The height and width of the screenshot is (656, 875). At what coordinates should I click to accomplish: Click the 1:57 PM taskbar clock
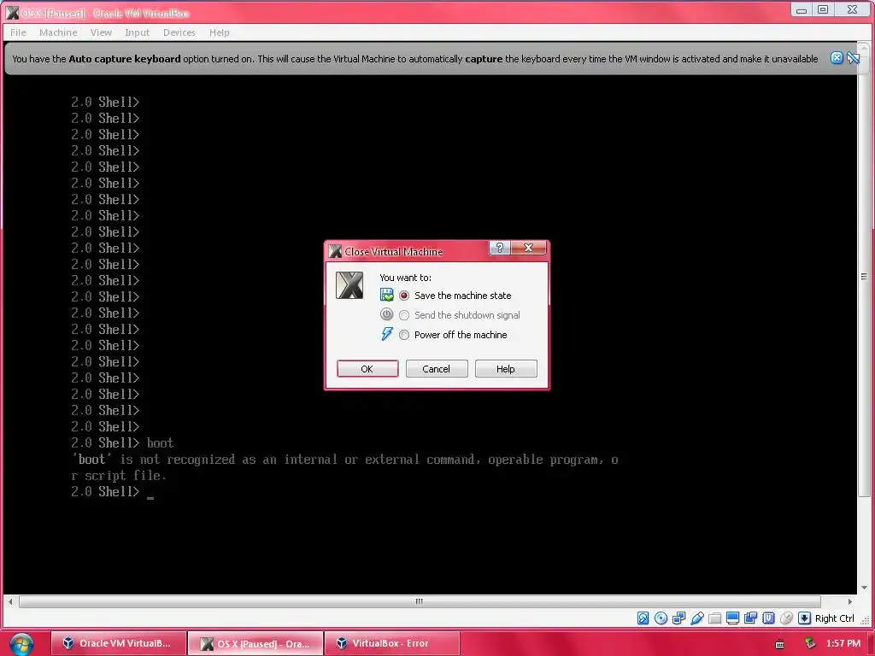[843, 644]
